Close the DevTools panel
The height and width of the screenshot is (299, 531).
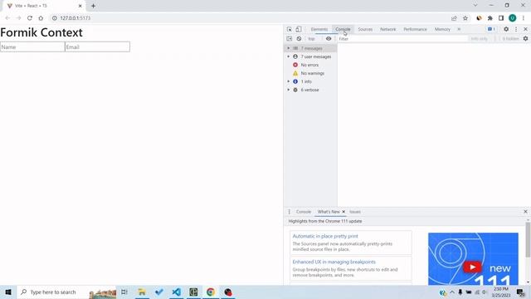(525, 29)
